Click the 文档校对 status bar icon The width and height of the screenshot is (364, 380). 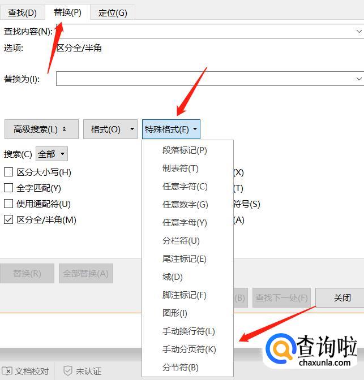click(x=8, y=371)
